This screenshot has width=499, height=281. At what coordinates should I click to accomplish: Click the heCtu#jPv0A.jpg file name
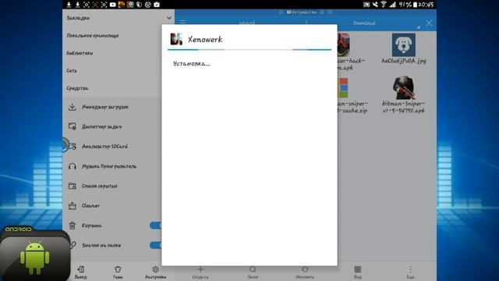coord(404,61)
